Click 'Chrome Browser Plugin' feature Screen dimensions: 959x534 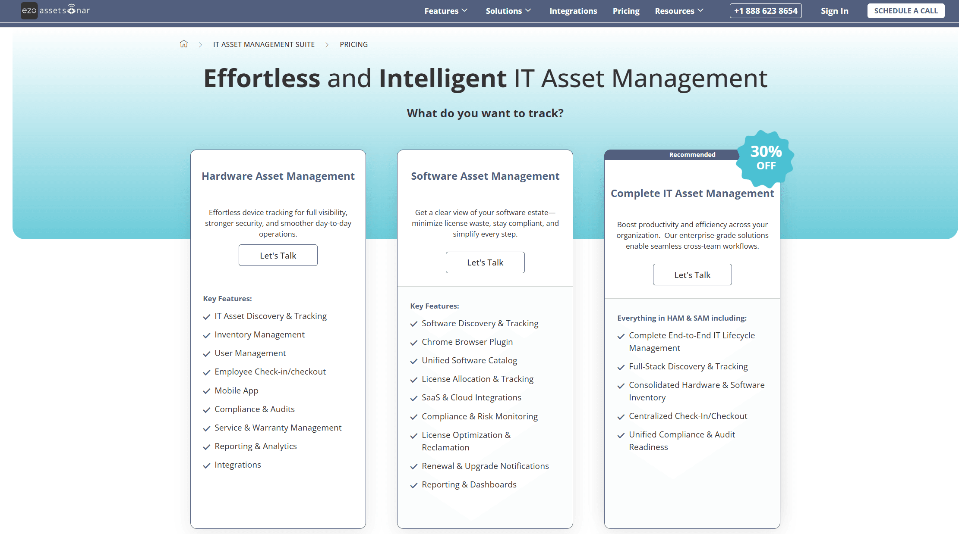point(467,342)
